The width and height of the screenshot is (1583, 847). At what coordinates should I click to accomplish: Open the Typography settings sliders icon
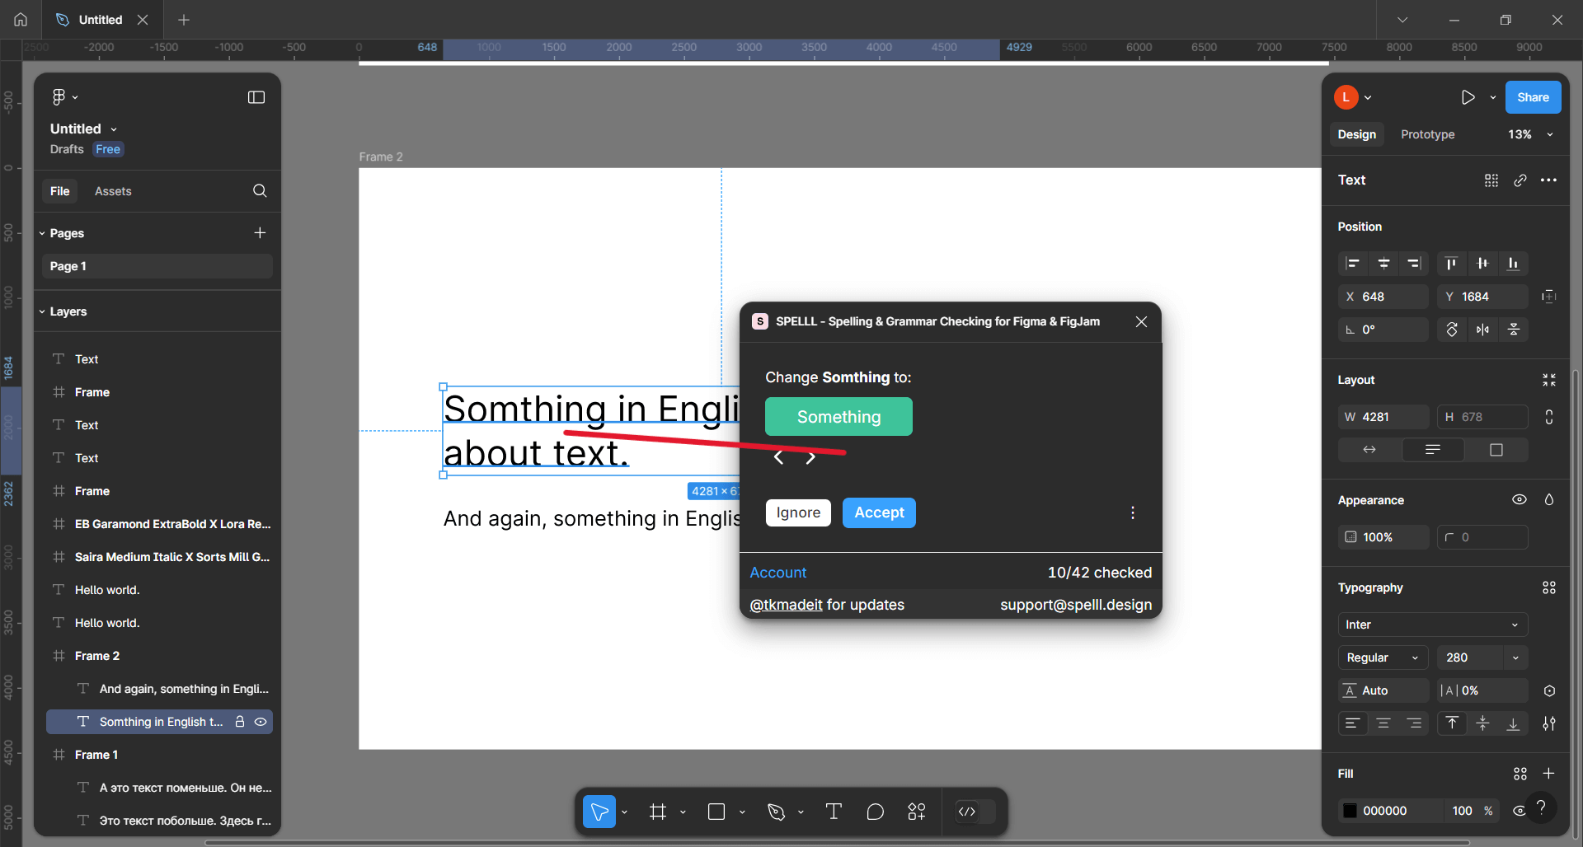click(x=1549, y=723)
